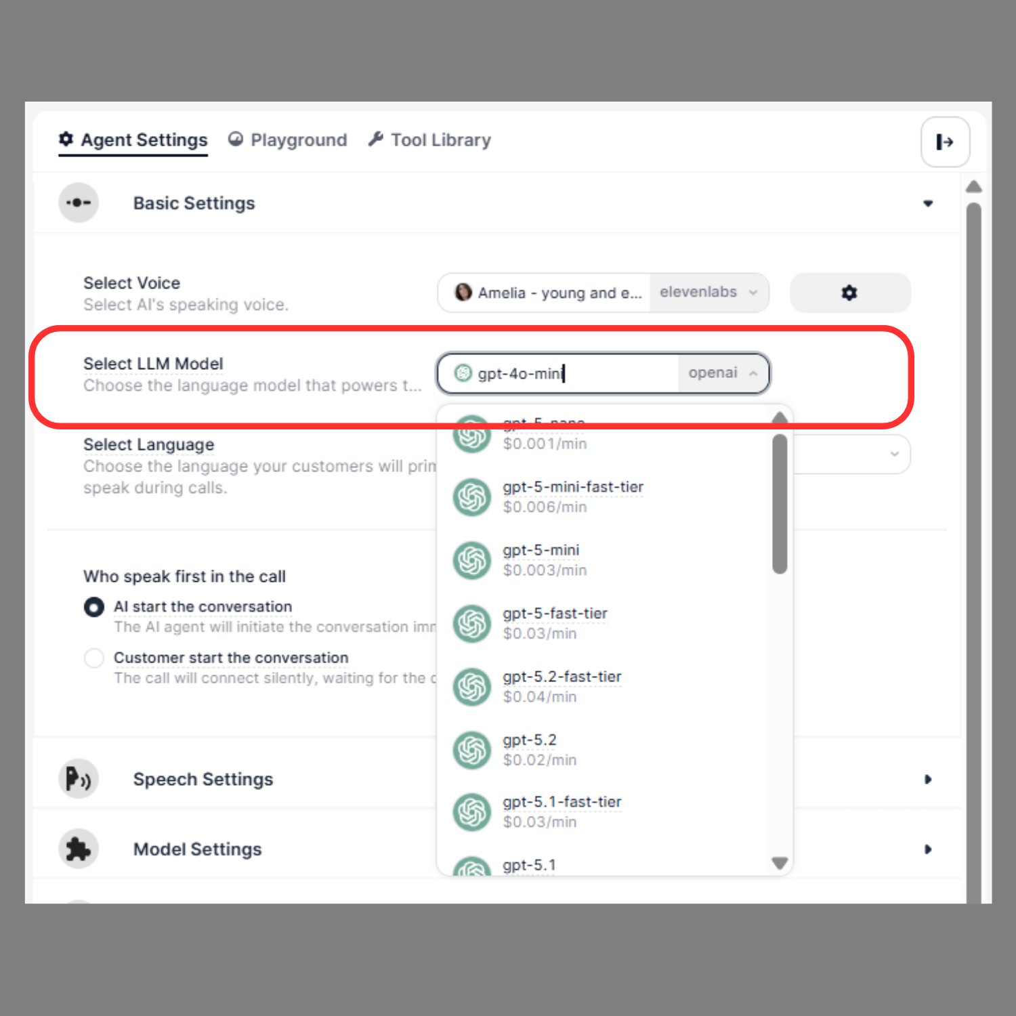Click the OpenAI logo beside gpt-5-fast-tier
This screenshot has height=1016, width=1016.
click(472, 623)
